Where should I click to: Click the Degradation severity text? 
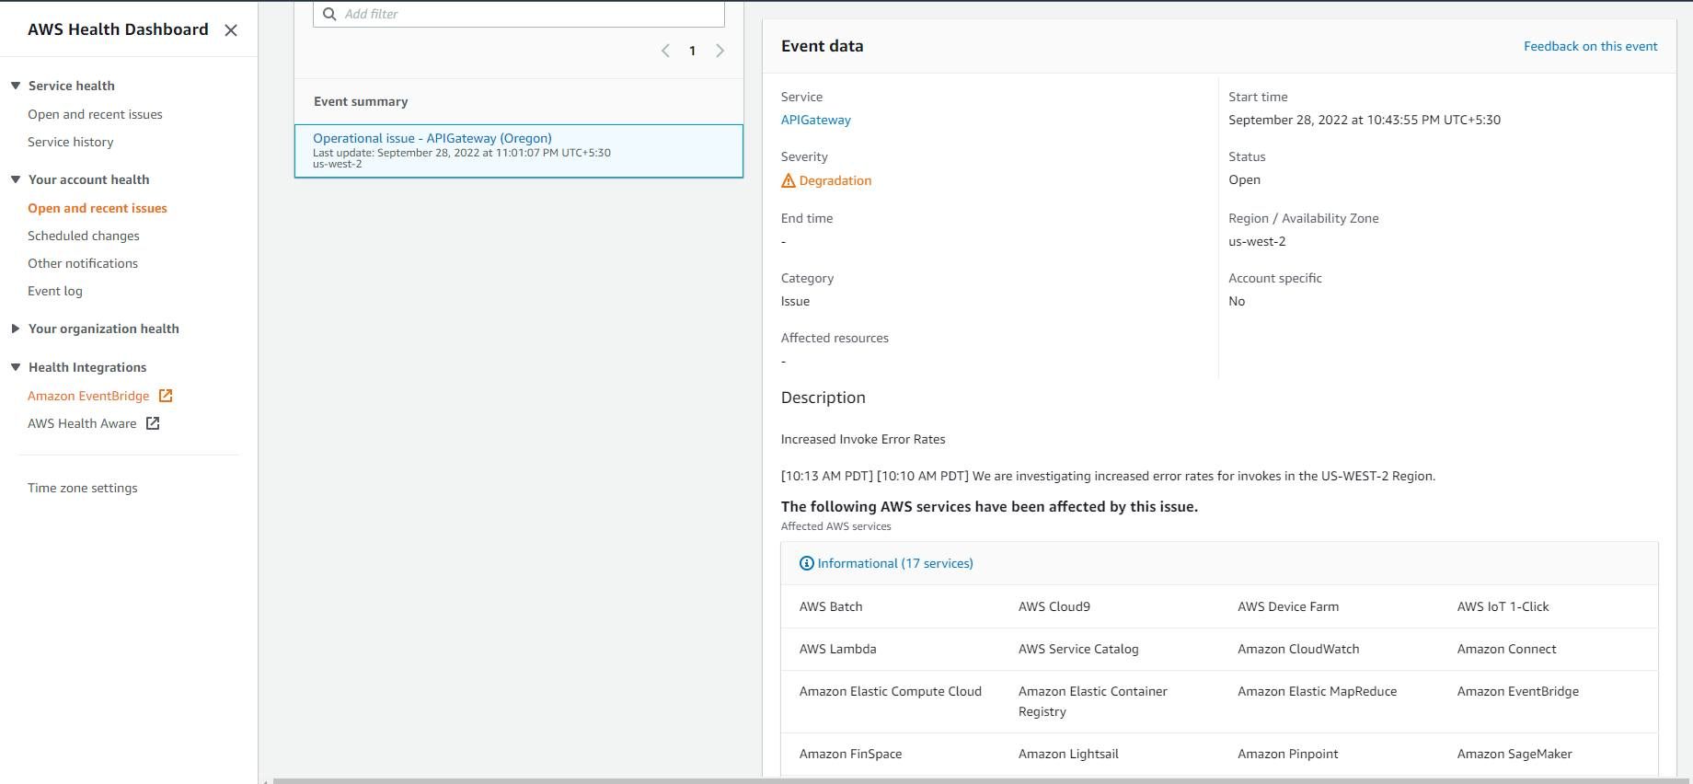pyautogui.click(x=835, y=180)
